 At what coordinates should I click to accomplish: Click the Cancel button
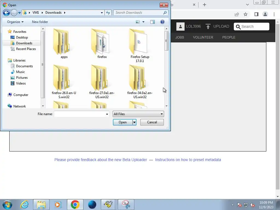[x=152, y=122]
